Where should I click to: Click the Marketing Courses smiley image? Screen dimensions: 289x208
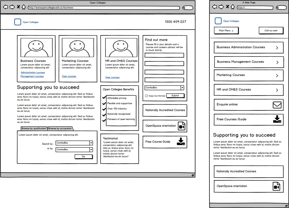point(78,48)
